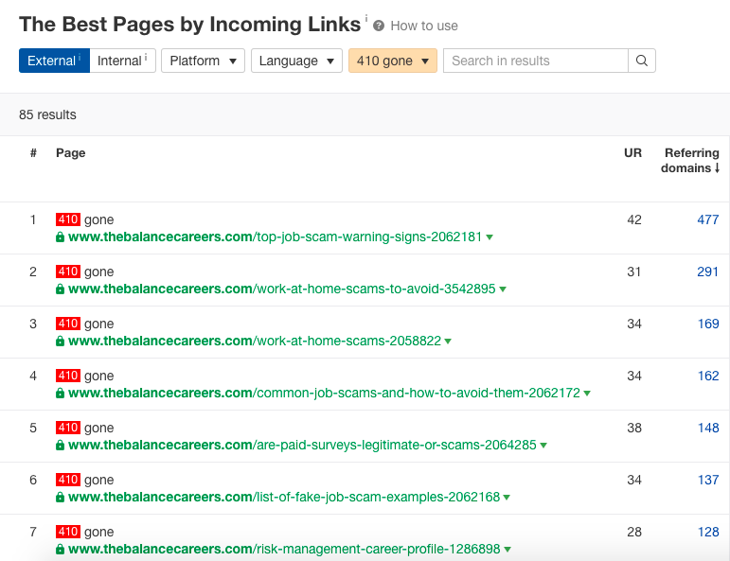Click the magnifier search button
The height and width of the screenshot is (561, 730).
click(x=642, y=61)
